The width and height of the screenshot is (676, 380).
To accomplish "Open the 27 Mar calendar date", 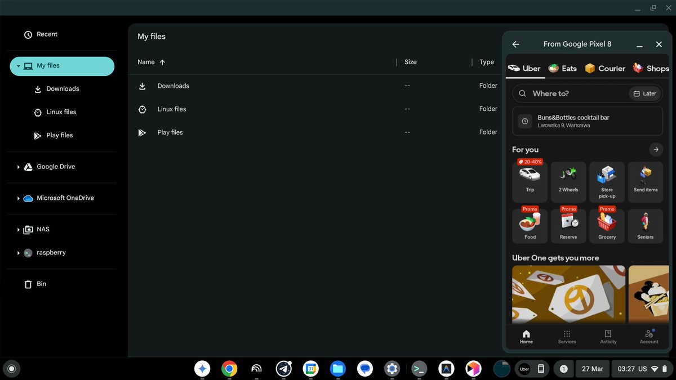I will tap(593, 369).
